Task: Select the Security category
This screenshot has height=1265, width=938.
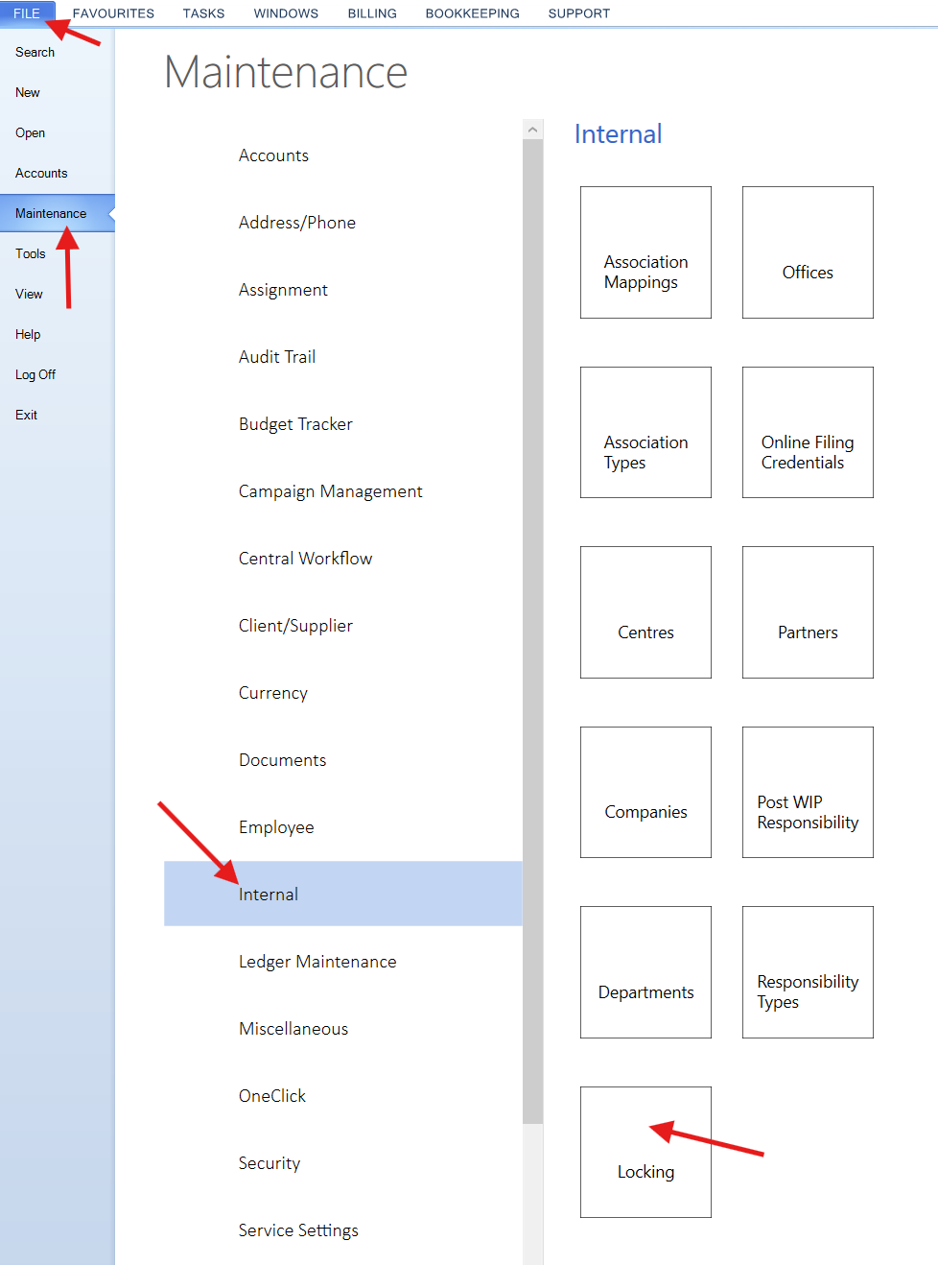Action: (270, 1163)
